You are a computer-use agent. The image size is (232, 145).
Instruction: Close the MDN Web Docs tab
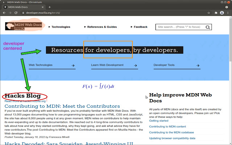tap(43, 7)
